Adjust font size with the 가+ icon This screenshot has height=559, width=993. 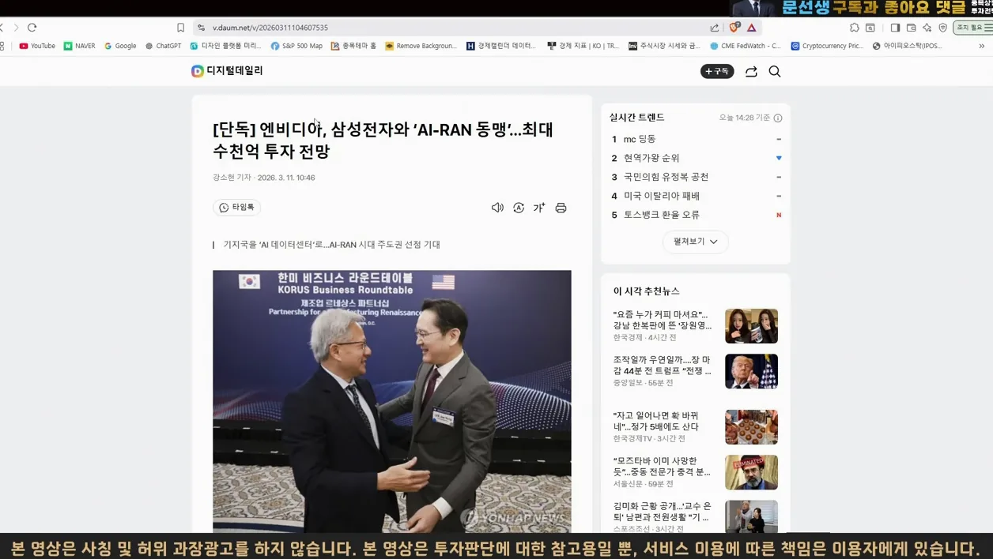(539, 208)
